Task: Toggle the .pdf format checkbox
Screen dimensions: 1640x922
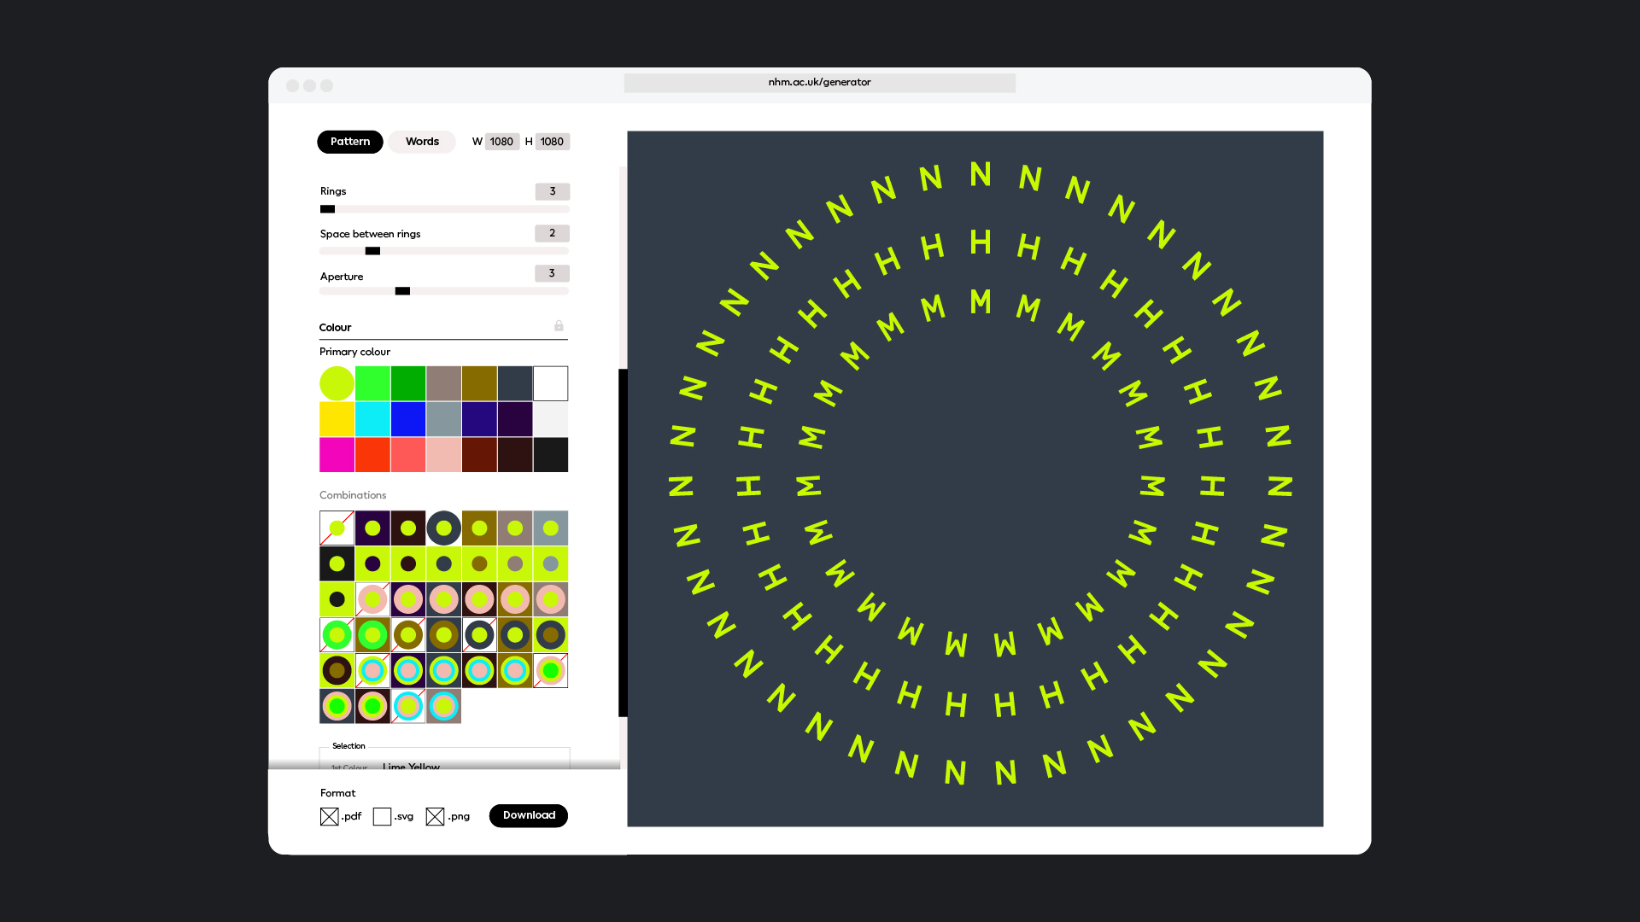Action: point(329,817)
